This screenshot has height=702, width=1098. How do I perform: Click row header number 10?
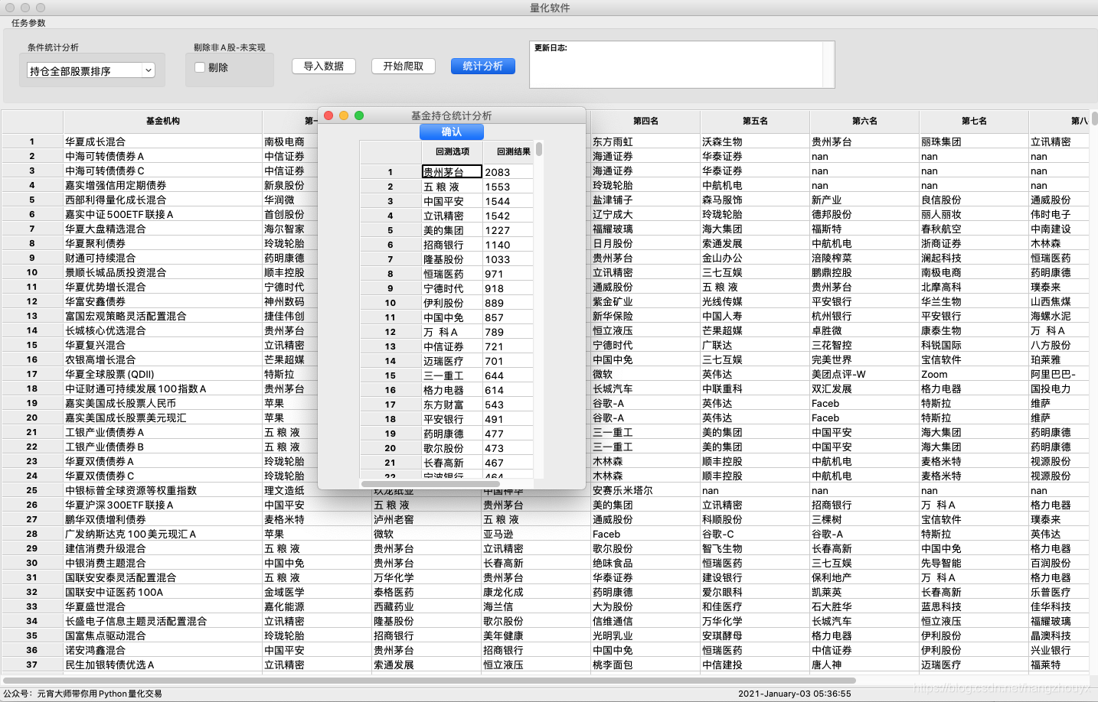click(32, 272)
